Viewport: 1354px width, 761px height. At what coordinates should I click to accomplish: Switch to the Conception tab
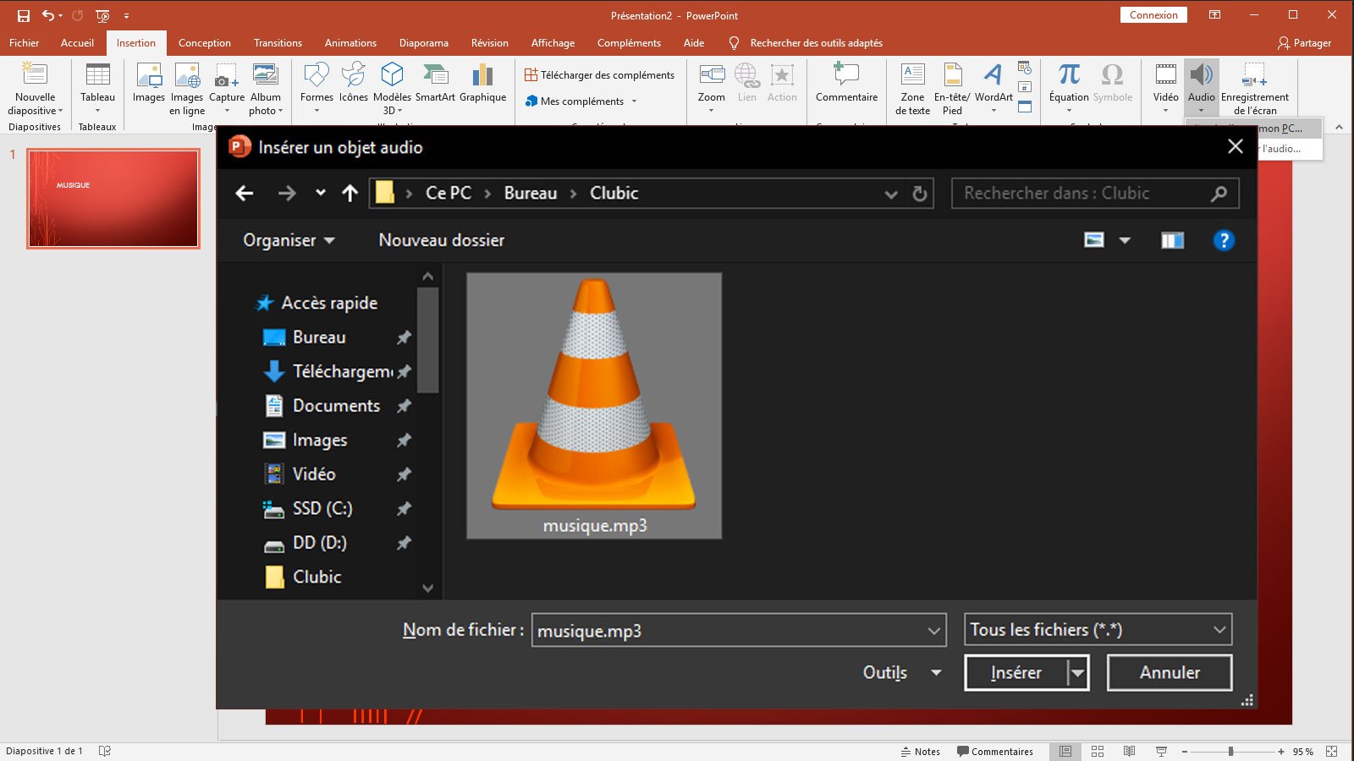coord(205,43)
